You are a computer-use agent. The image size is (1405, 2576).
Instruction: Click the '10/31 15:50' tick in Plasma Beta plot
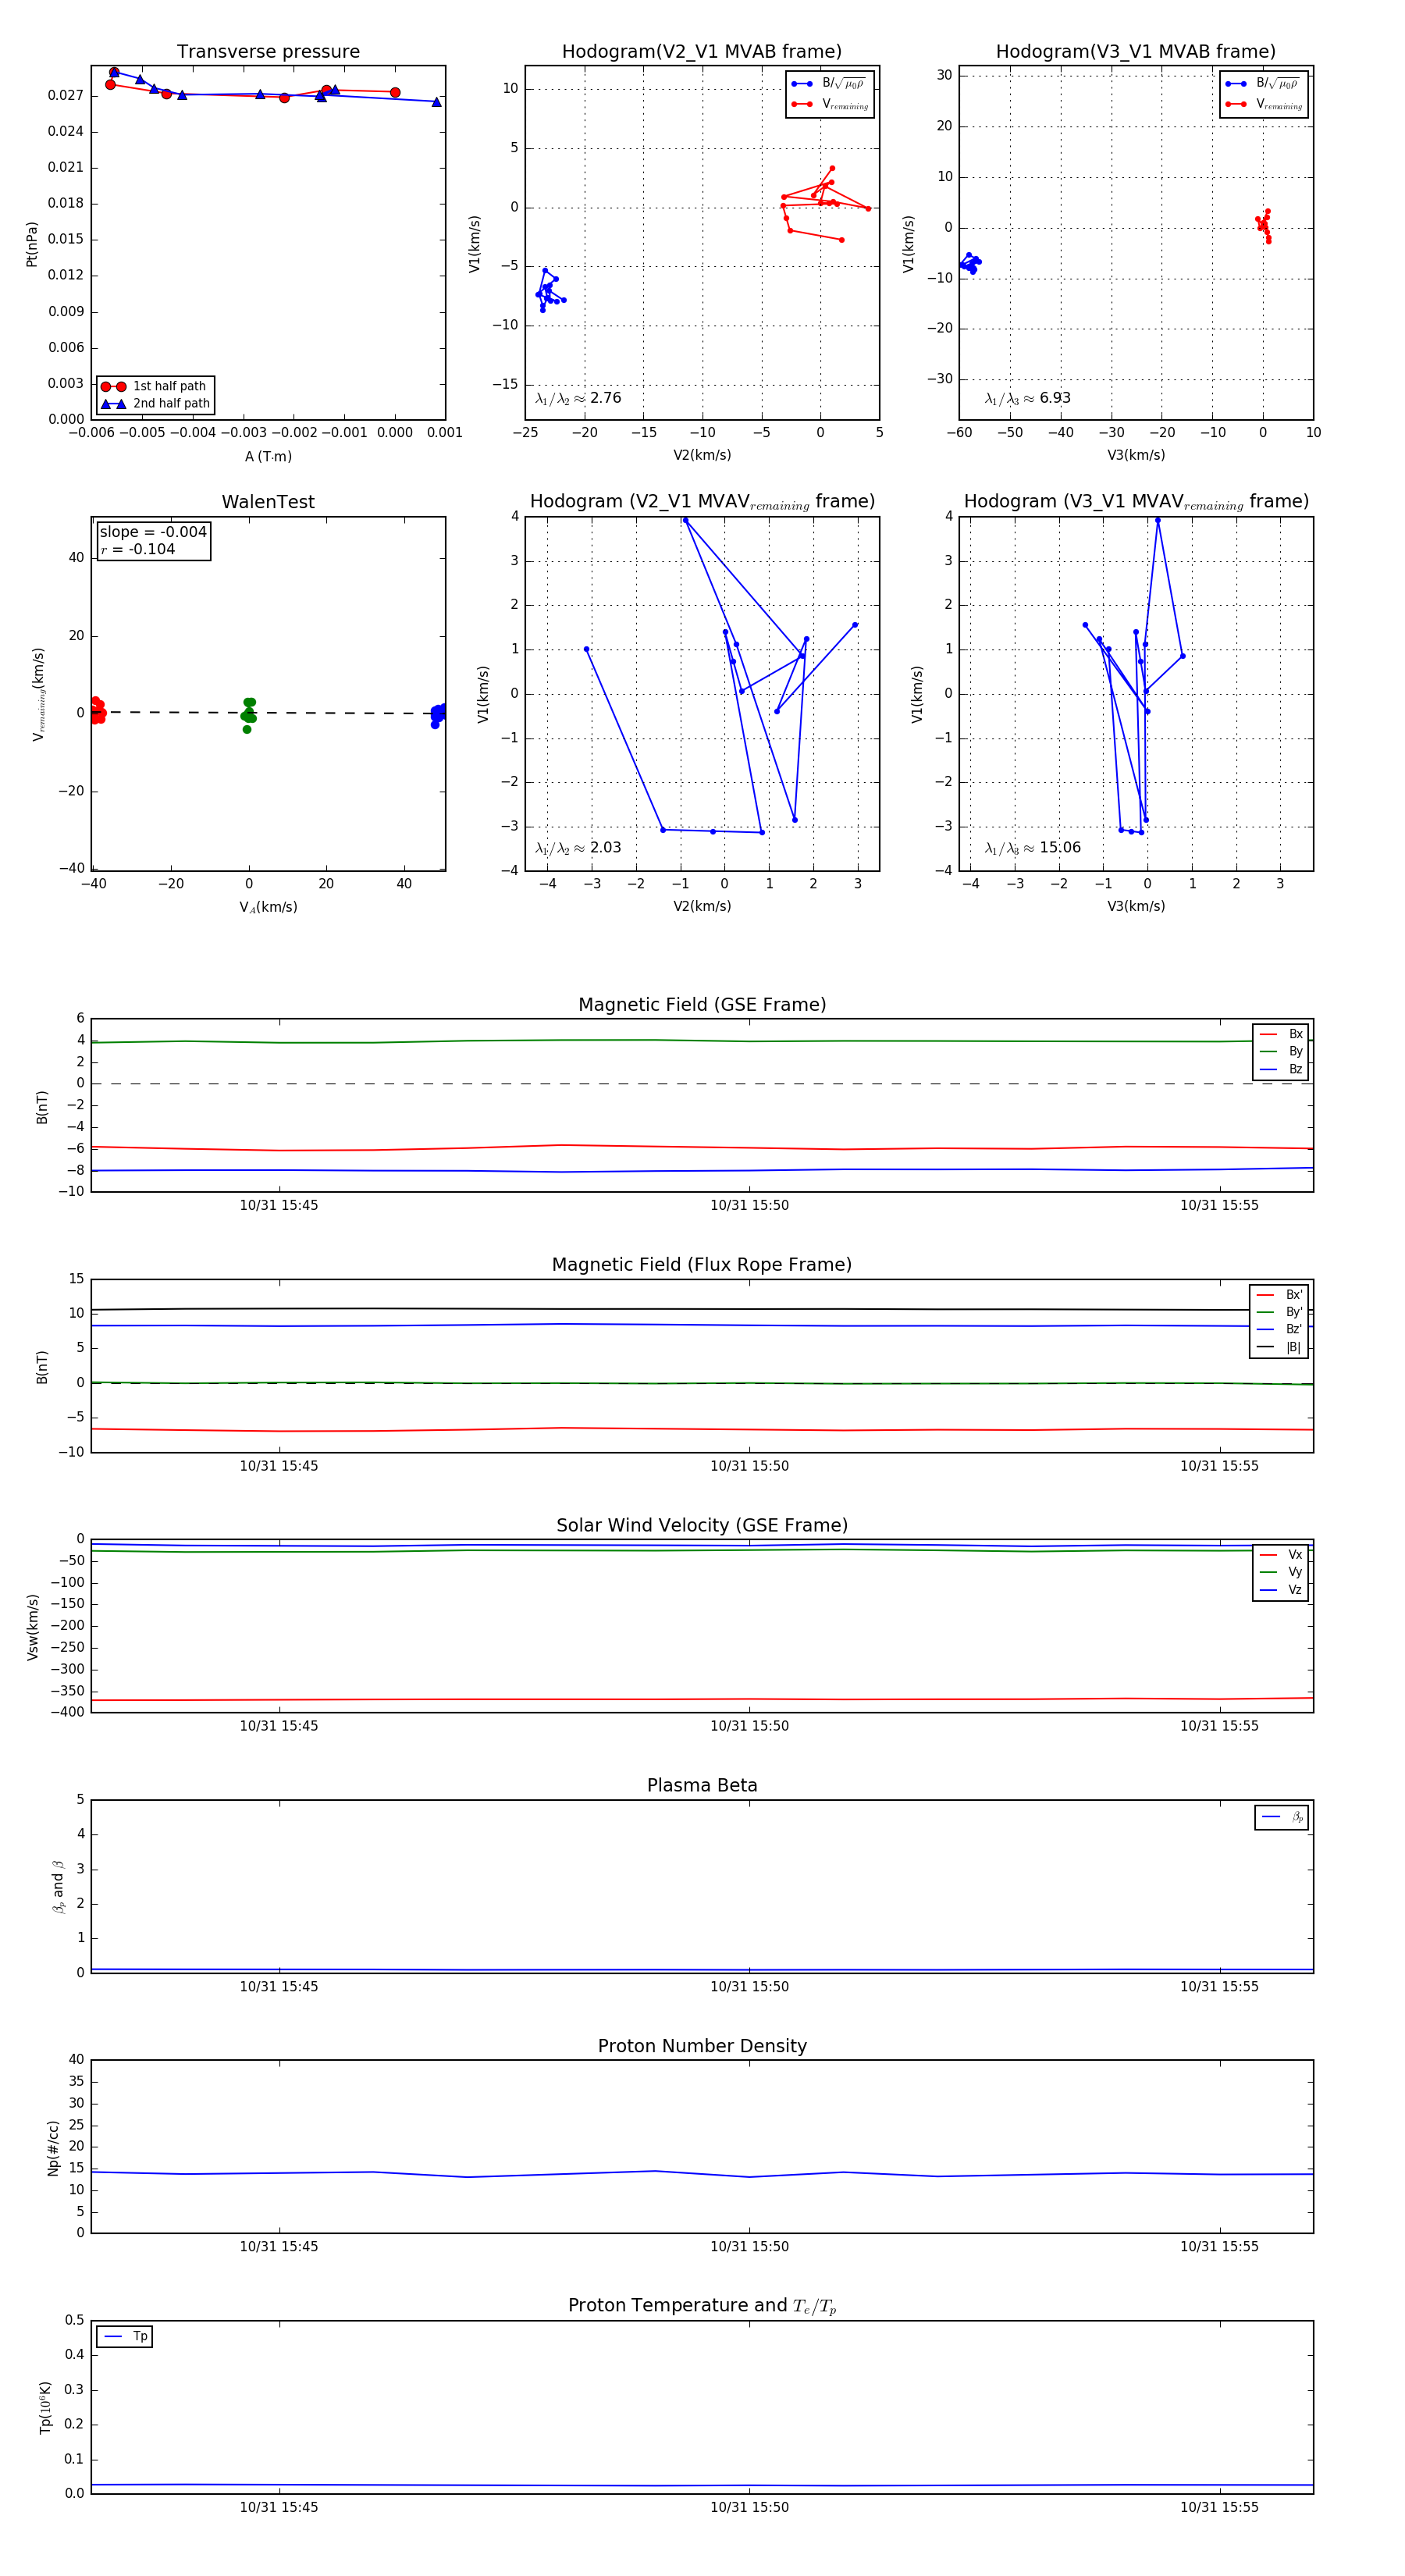(749, 1987)
